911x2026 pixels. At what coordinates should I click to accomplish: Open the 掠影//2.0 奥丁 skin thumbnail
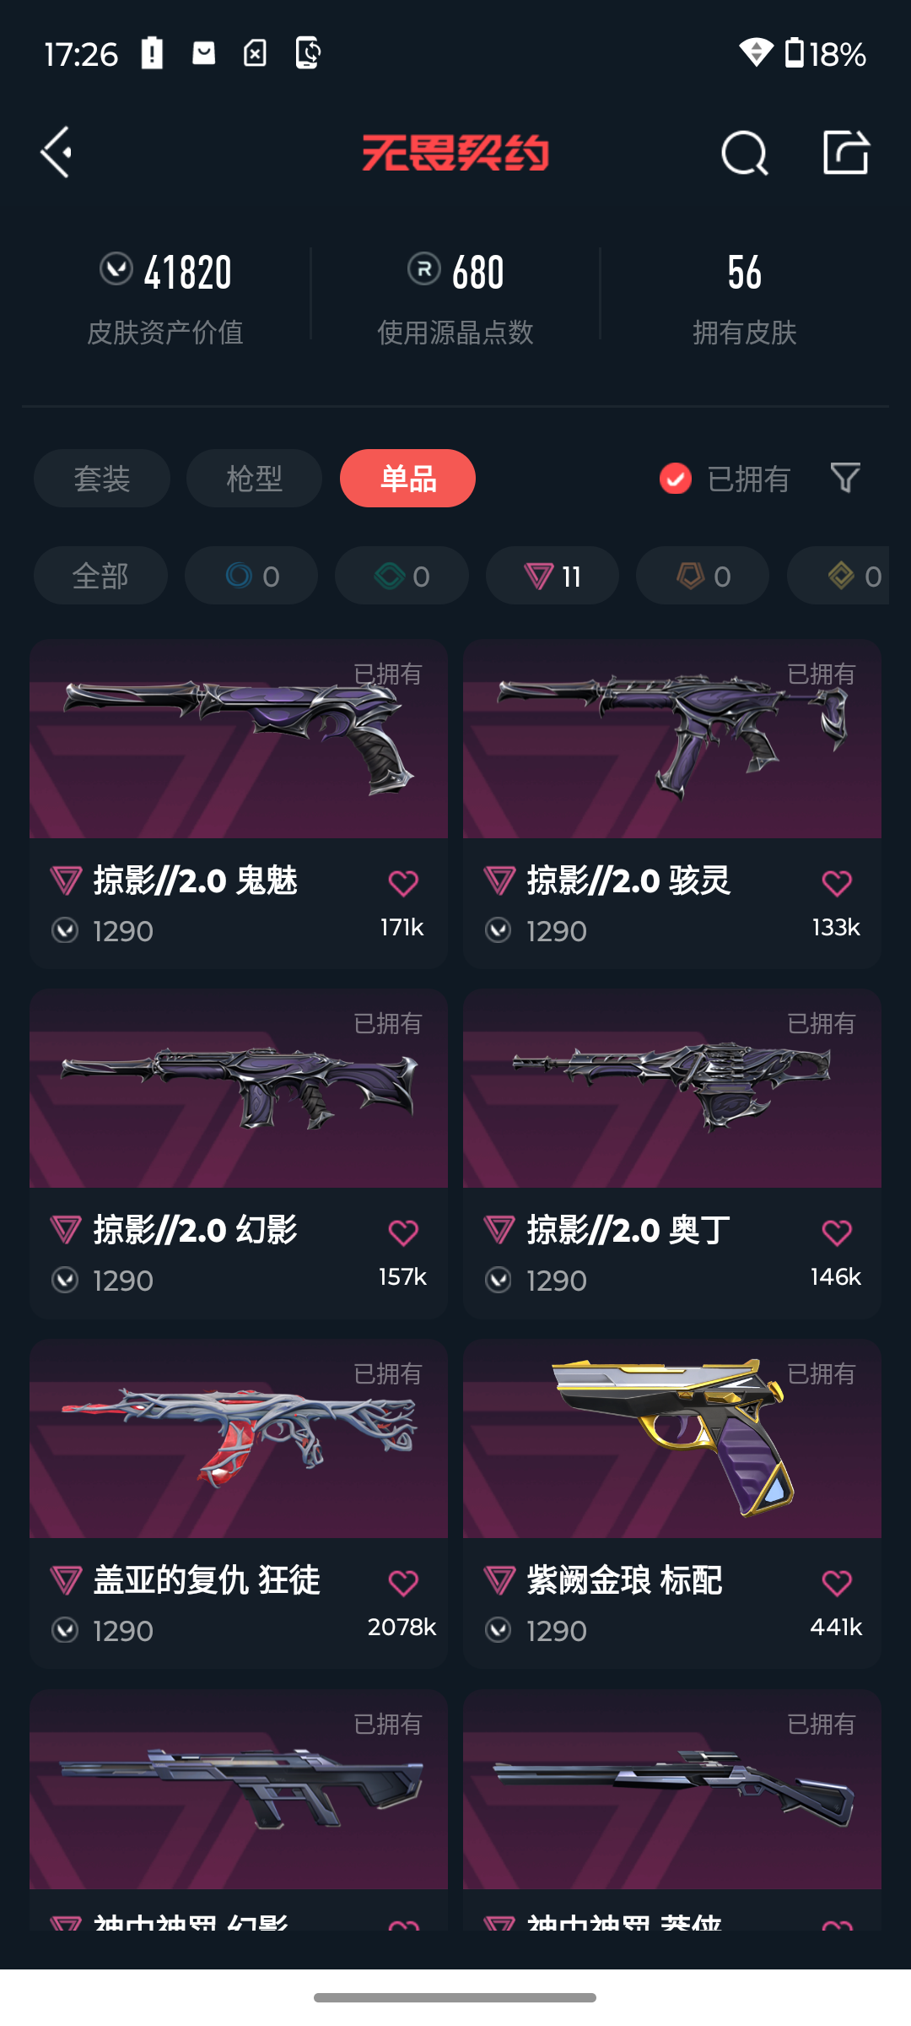pyautogui.click(x=672, y=1089)
